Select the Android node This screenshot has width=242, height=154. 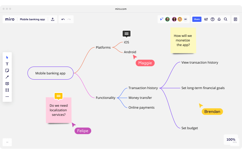click(x=130, y=52)
